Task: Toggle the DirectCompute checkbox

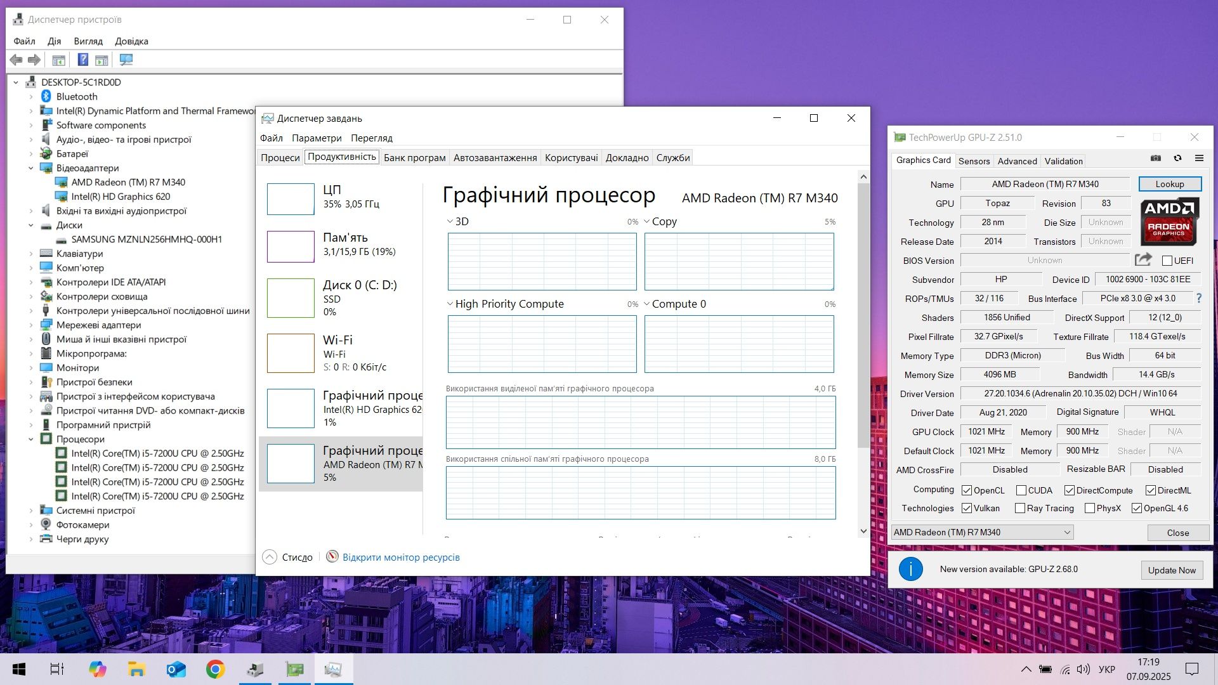Action: click(x=1070, y=490)
